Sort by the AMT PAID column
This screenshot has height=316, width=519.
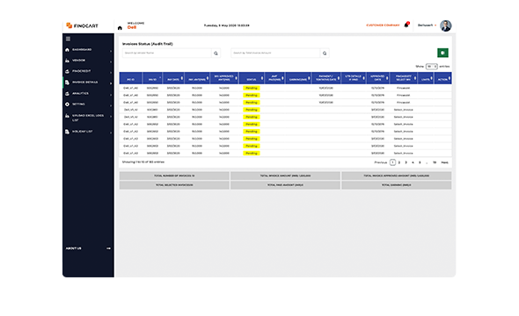tap(274, 78)
